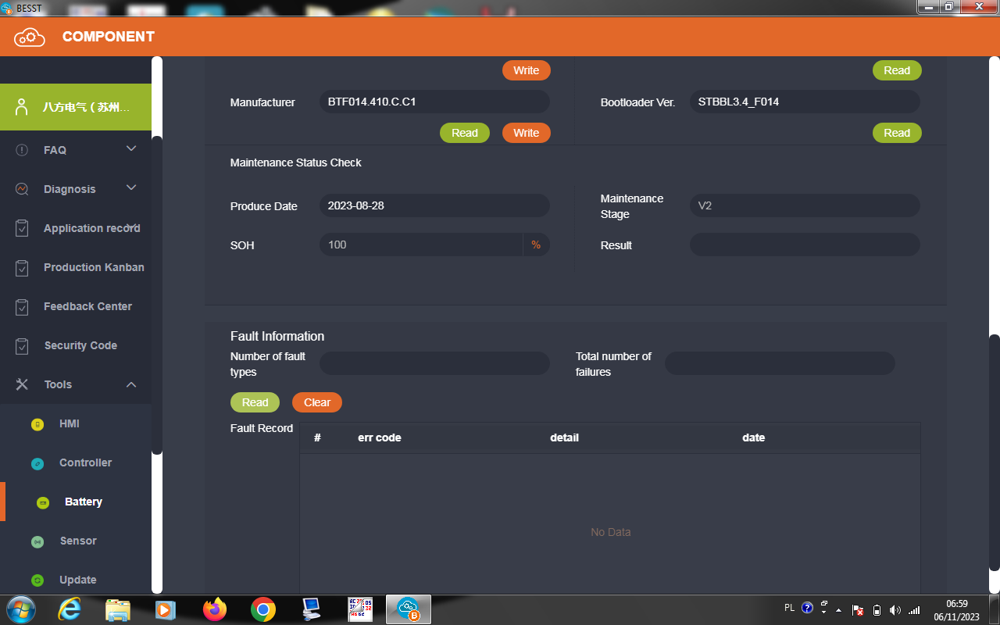The width and height of the screenshot is (1000, 625).
Task: Click the "date" column header
Action: [754, 437]
